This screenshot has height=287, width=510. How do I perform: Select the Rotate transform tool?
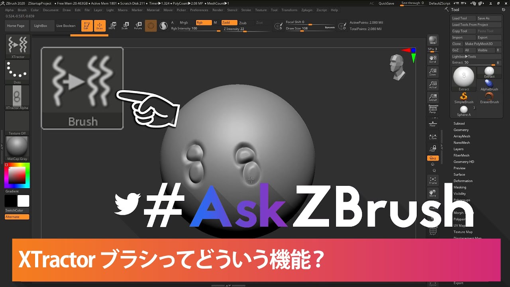(138, 26)
